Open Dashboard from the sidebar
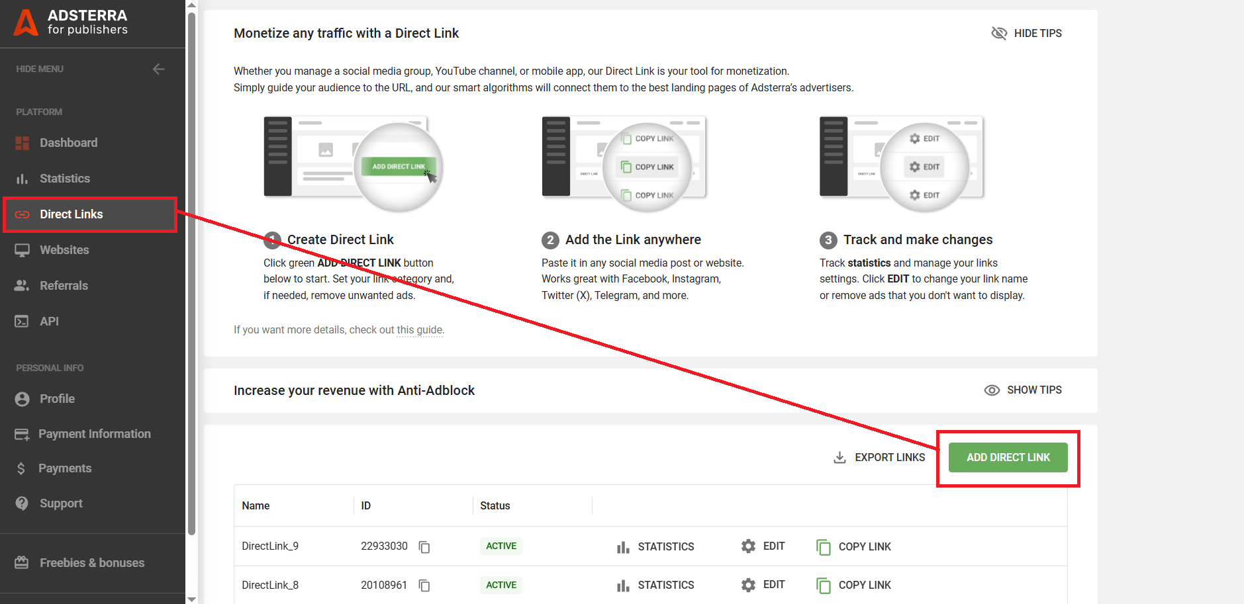The image size is (1244, 604). (x=69, y=143)
